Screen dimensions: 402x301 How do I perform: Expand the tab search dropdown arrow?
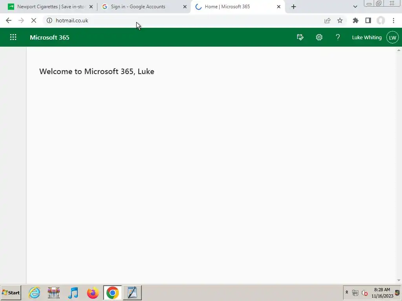355,7
